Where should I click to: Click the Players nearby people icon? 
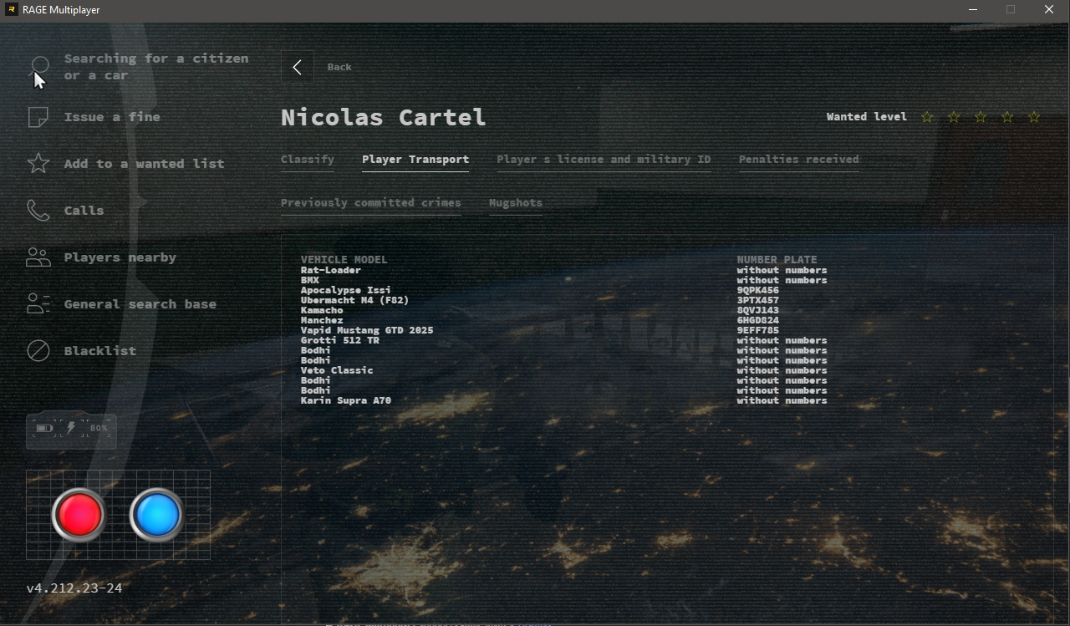pos(38,257)
